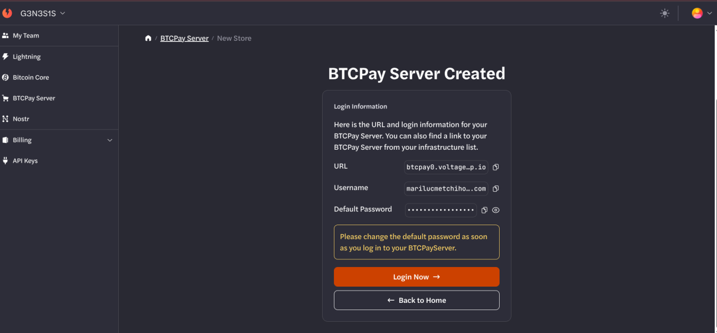The width and height of the screenshot is (717, 333).
Task: Open the G3N3S1S team dropdown
Action: click(x=43, y=13)
